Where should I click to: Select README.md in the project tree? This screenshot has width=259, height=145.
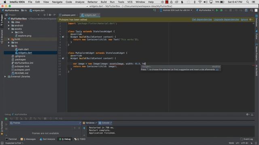[x=21, y=73]
